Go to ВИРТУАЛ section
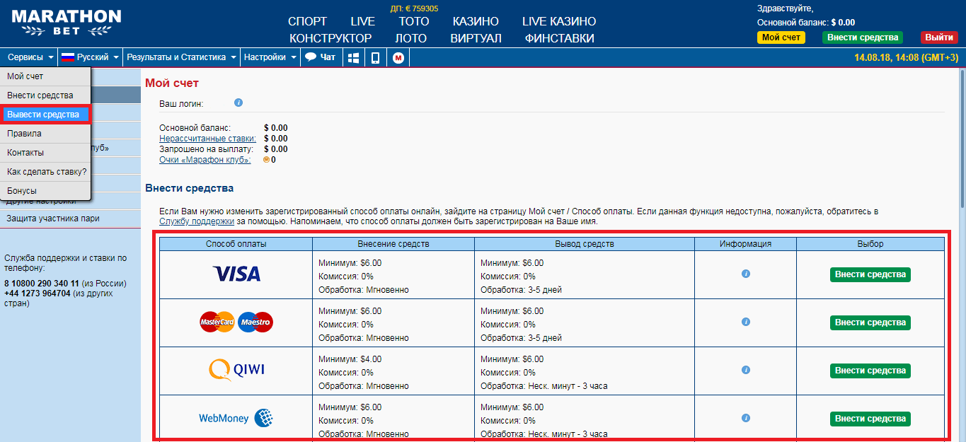Screen dimensions: 966x442 click(476, 38)
